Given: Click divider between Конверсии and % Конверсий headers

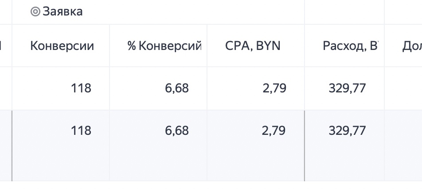Looking at the screenshot, I should click(109, 46).
